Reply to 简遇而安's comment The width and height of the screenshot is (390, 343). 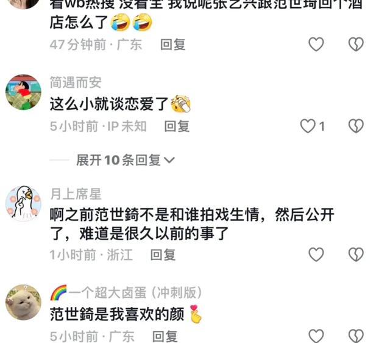tap(177, 126)
